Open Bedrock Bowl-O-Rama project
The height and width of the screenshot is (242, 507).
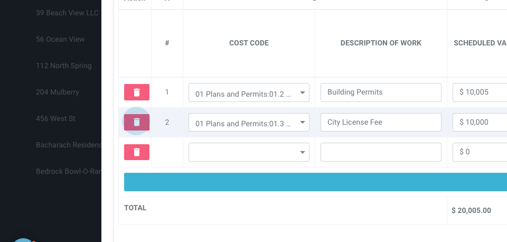[68, 171]
